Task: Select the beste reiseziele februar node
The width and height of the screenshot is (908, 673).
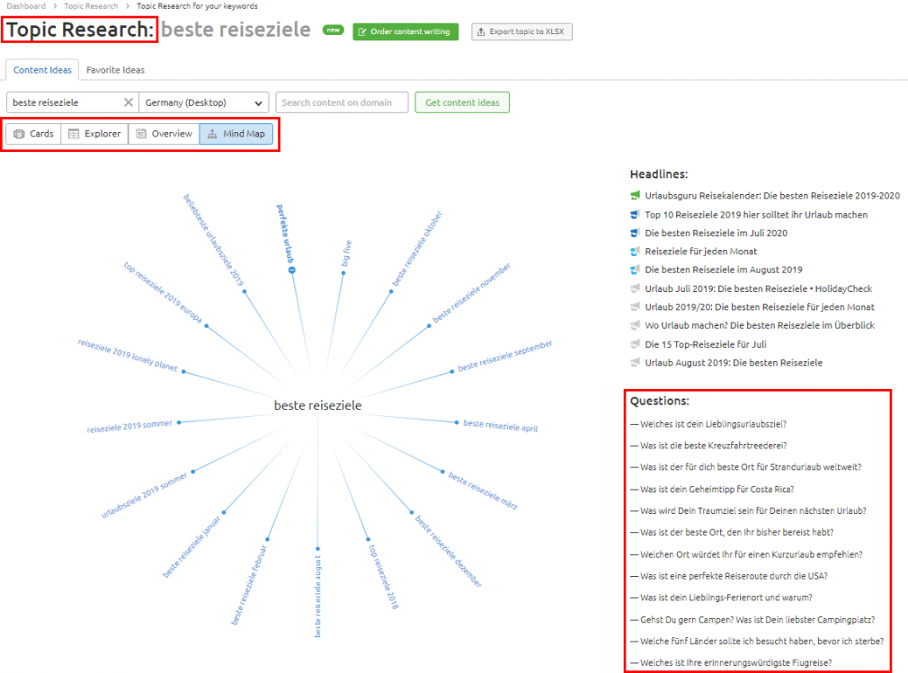Action: point(249,585)
